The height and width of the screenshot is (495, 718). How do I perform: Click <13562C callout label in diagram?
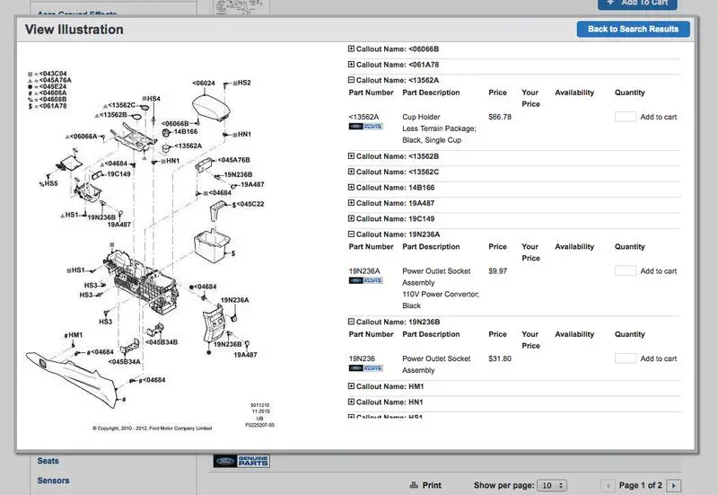[121, 105]
